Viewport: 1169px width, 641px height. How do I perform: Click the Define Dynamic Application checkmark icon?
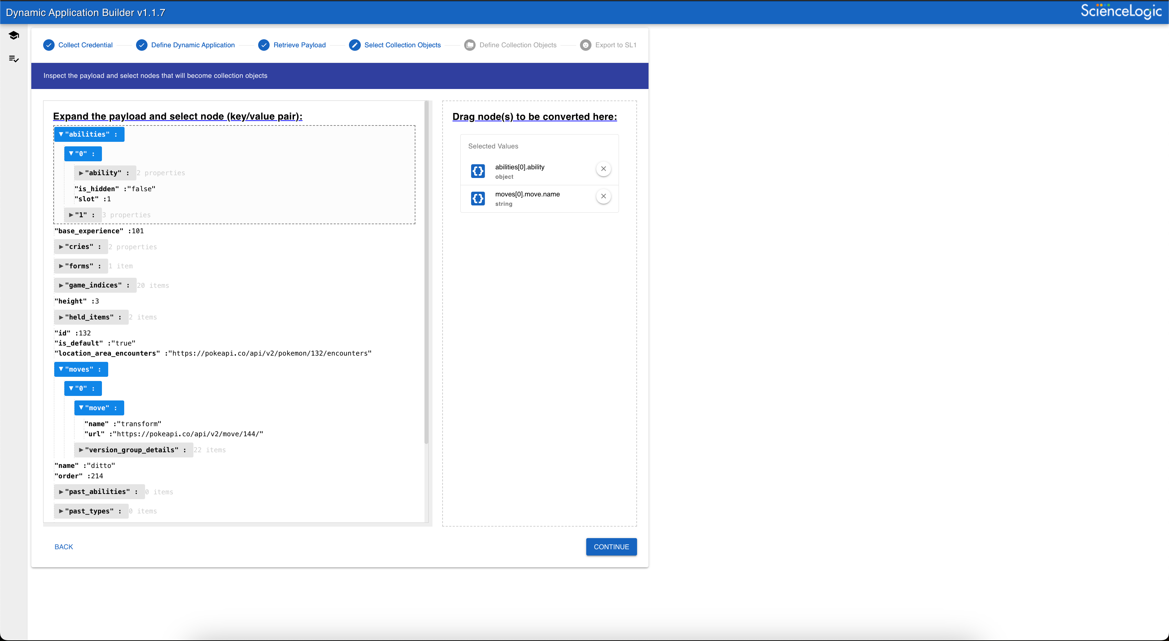tap(142, 45)
